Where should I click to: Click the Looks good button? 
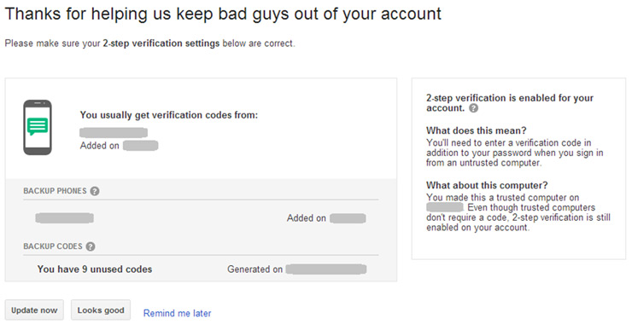coord(101,310)
